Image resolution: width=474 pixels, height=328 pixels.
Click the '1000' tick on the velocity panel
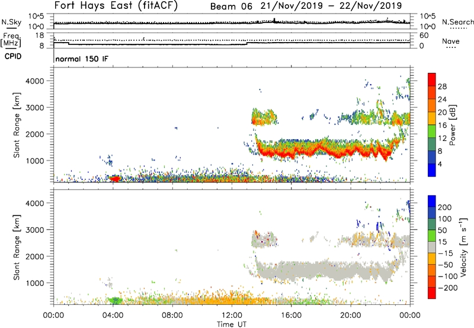(35, 283)
